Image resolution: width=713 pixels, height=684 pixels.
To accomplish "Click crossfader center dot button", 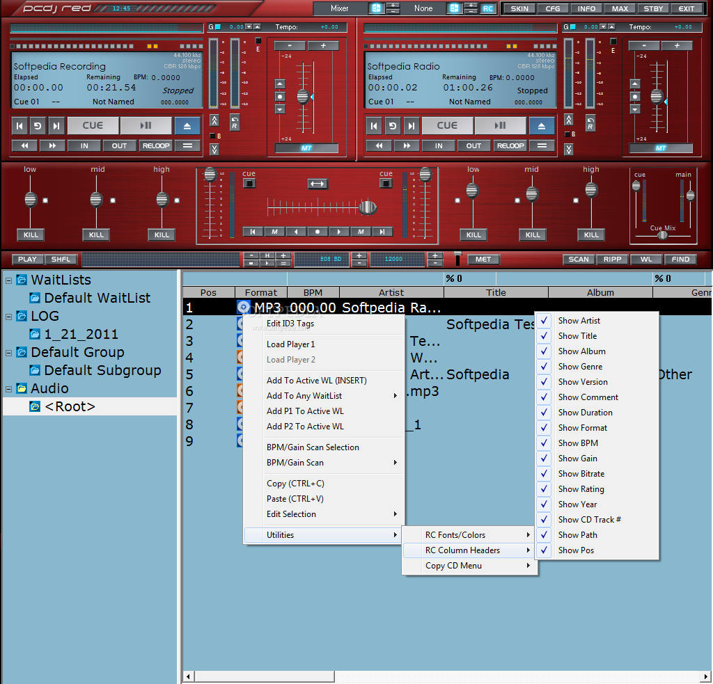I will (318, 232).
